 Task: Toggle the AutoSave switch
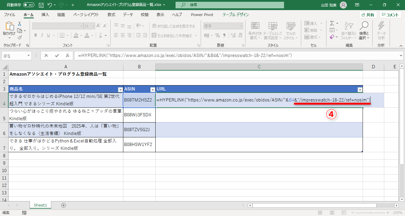28,5
